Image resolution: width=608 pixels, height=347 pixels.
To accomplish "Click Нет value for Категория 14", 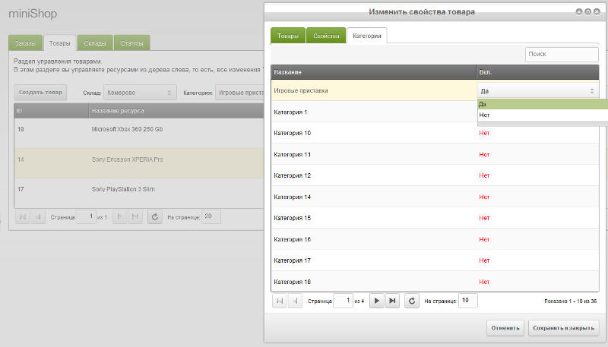I will (484, 197).
